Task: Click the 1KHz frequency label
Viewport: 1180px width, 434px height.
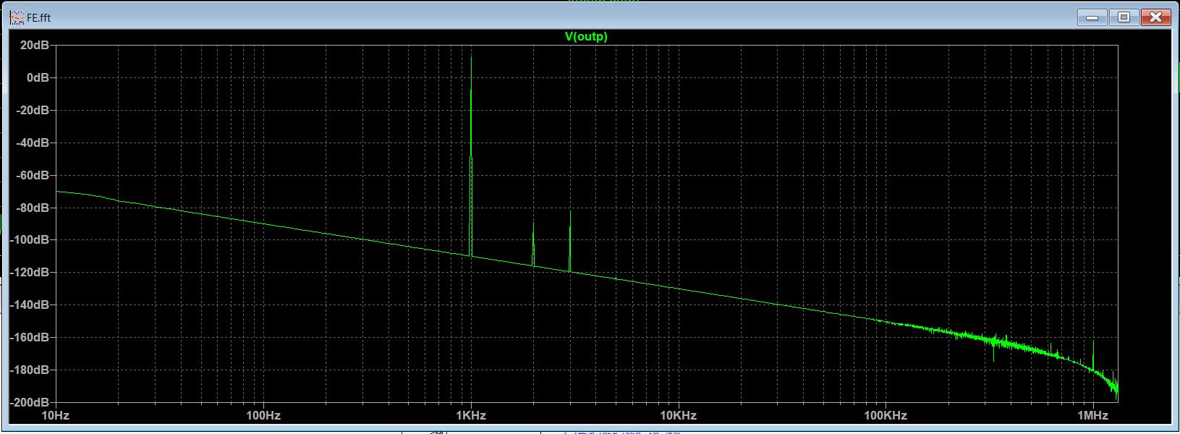Action: tap(471, 416)
